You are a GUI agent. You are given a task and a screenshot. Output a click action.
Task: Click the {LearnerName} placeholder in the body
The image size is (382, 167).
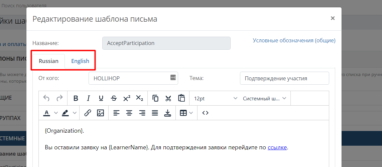(x=128, y=147)
